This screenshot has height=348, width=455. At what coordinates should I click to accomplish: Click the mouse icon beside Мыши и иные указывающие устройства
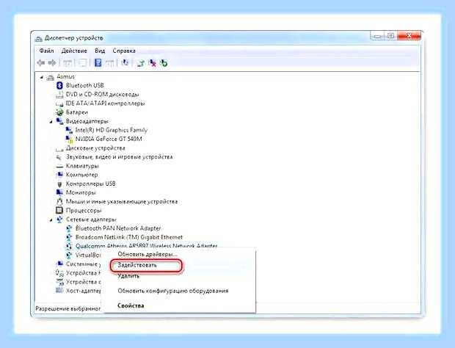click(59, 201)
